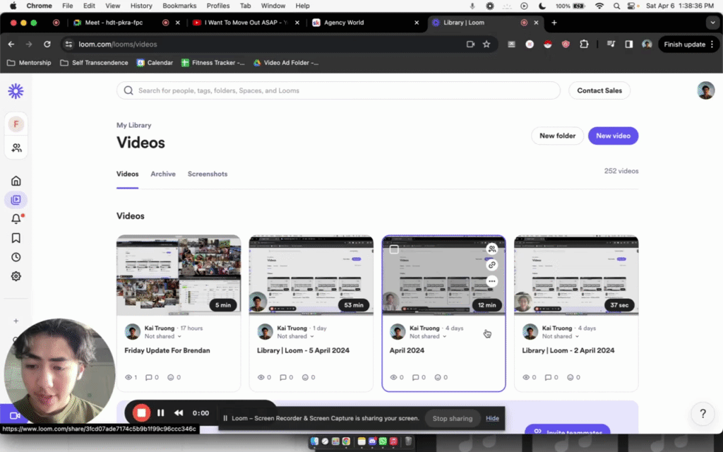The height and width of the screenshot is (452, 723).
Task: Open Wi-Fi status in macOS menu bar
Action: (x=599, y=6)
